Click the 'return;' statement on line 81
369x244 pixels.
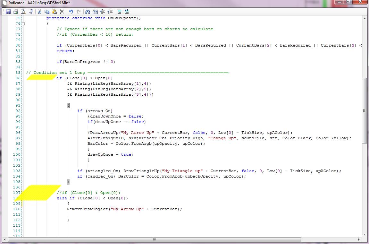tap(65, 51)
